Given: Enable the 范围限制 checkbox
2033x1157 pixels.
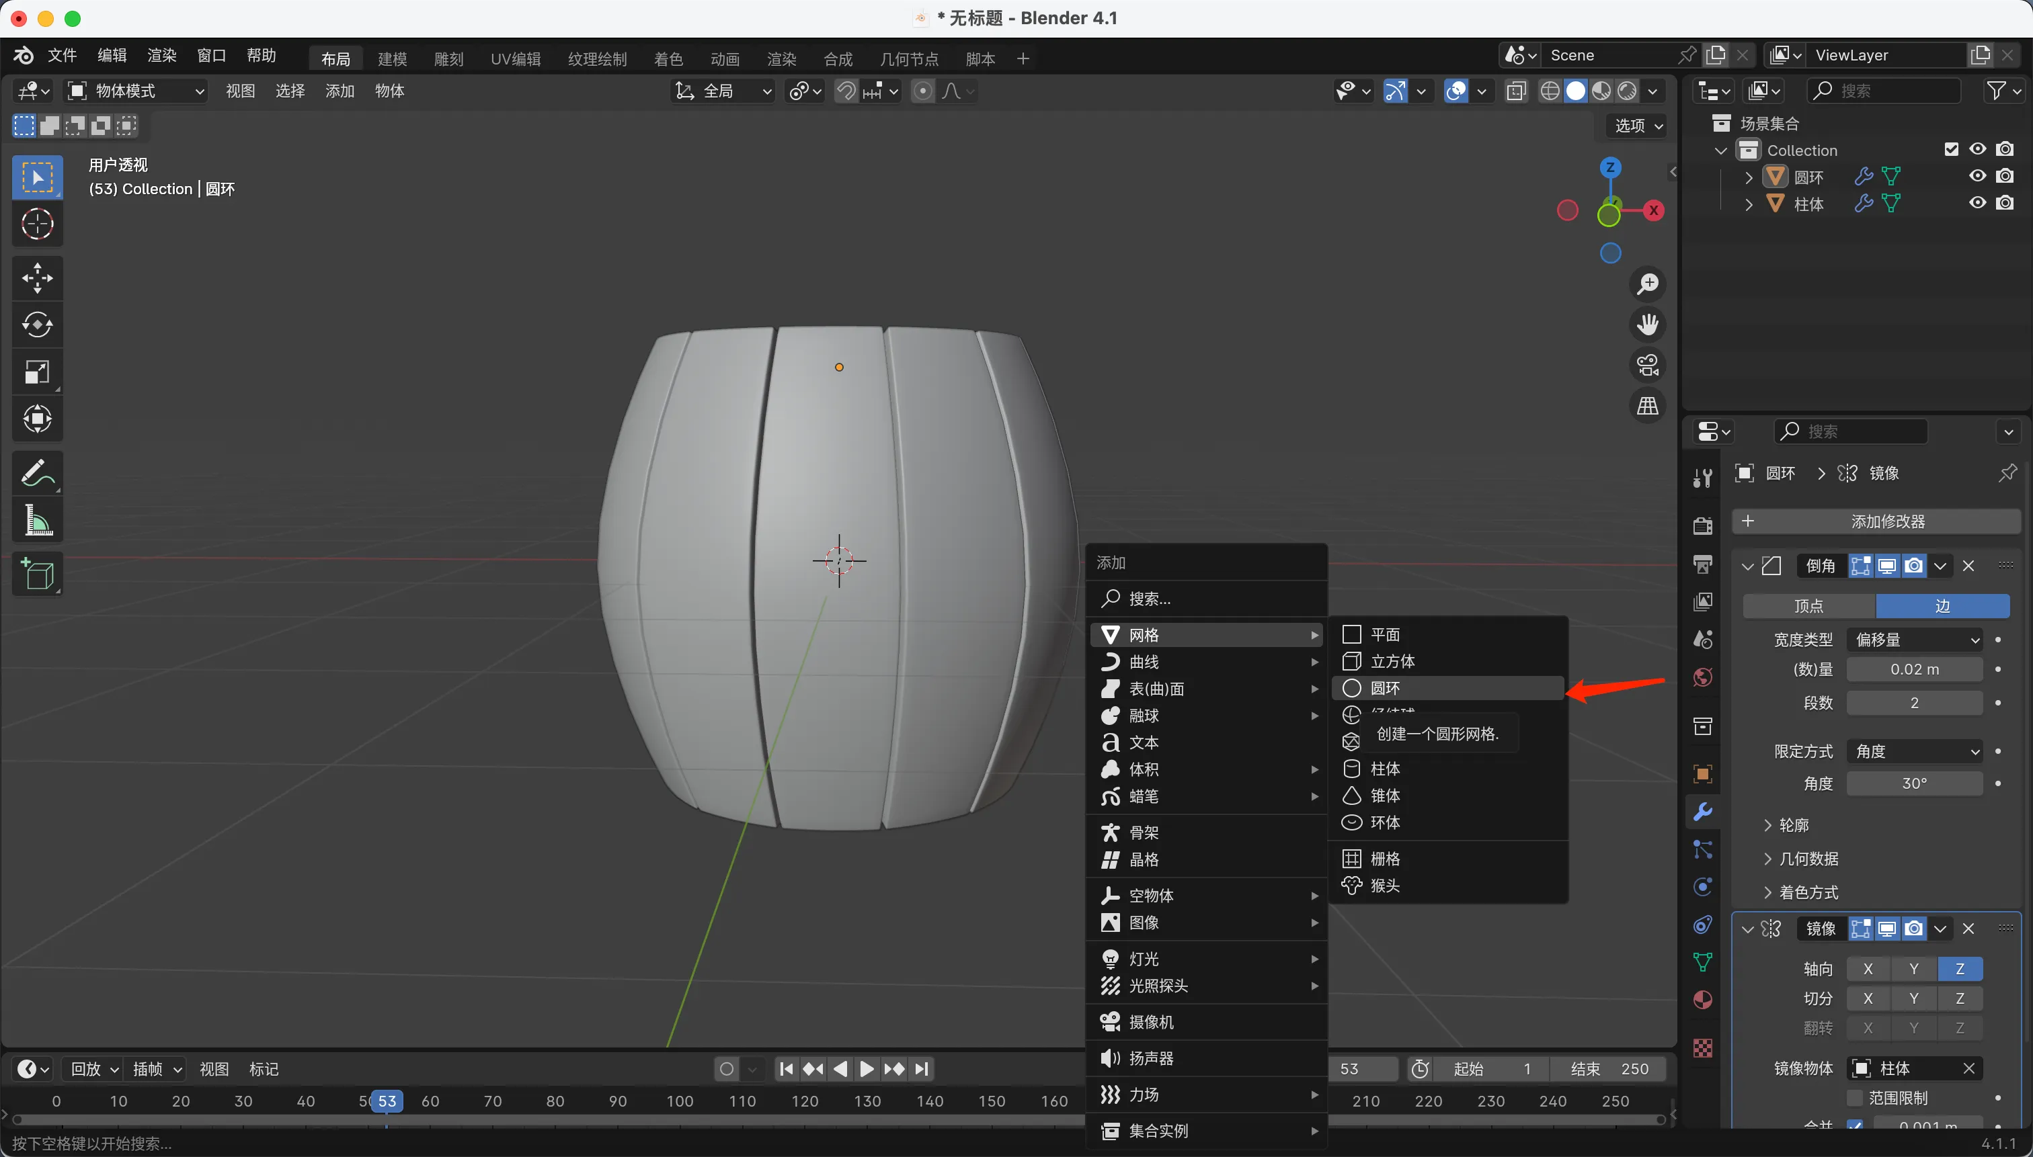Looking at the screenshot, I should [1855, 1097].
